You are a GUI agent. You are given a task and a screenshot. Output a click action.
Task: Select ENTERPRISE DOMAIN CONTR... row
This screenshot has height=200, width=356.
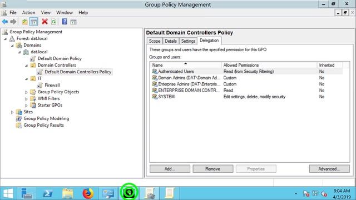pyautogui.click(x=246, y=90)
